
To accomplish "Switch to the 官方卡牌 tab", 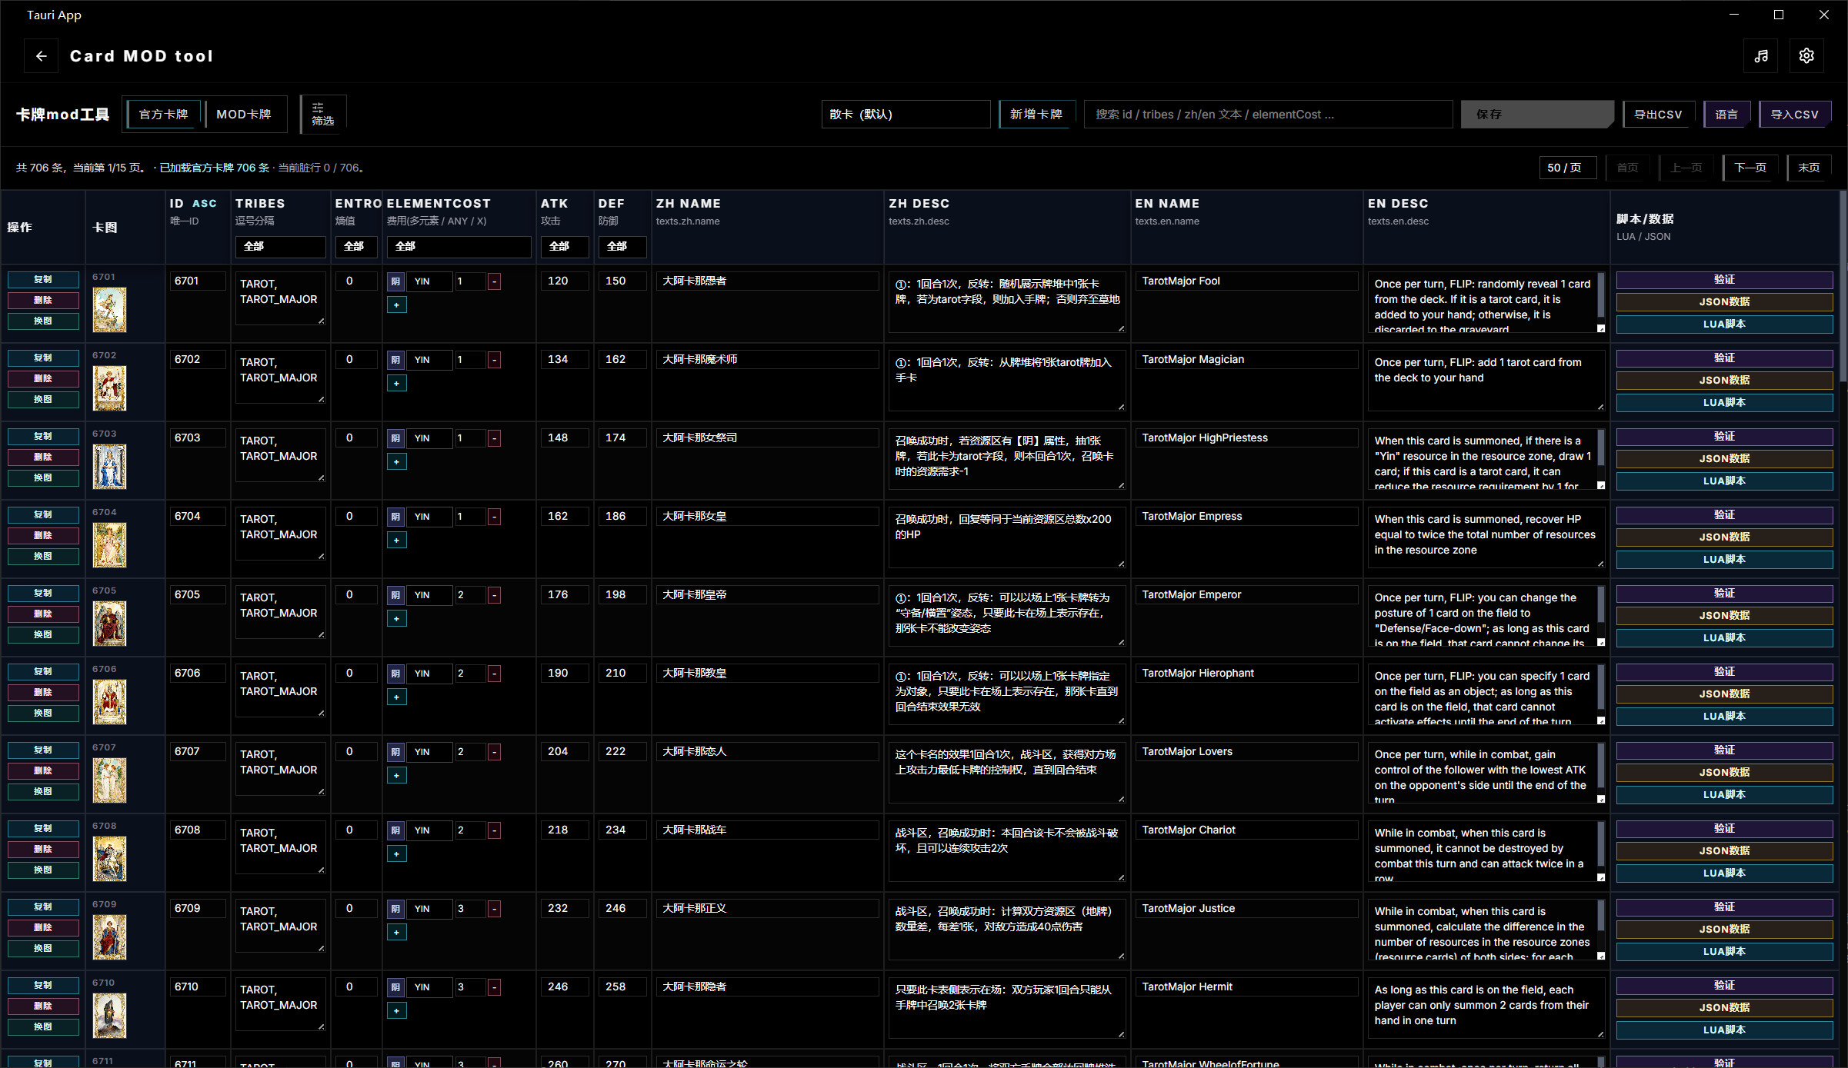I will tap(163, 115).
